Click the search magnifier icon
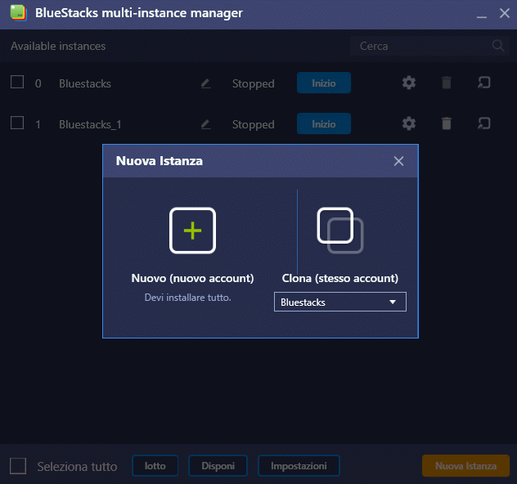Viewport: 517px width, 484px height. click(x=498, y=46)
